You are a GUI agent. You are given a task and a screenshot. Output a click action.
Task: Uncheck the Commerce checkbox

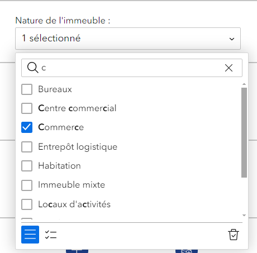coord(27,127)
